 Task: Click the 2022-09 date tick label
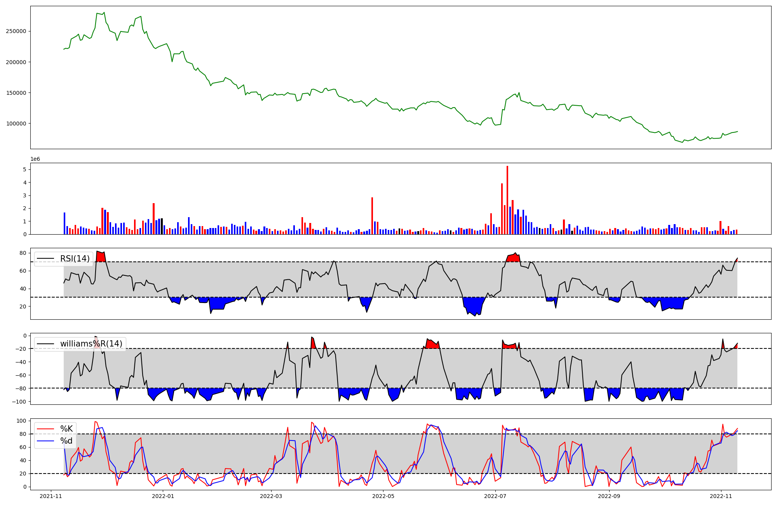tap(609, 496)
